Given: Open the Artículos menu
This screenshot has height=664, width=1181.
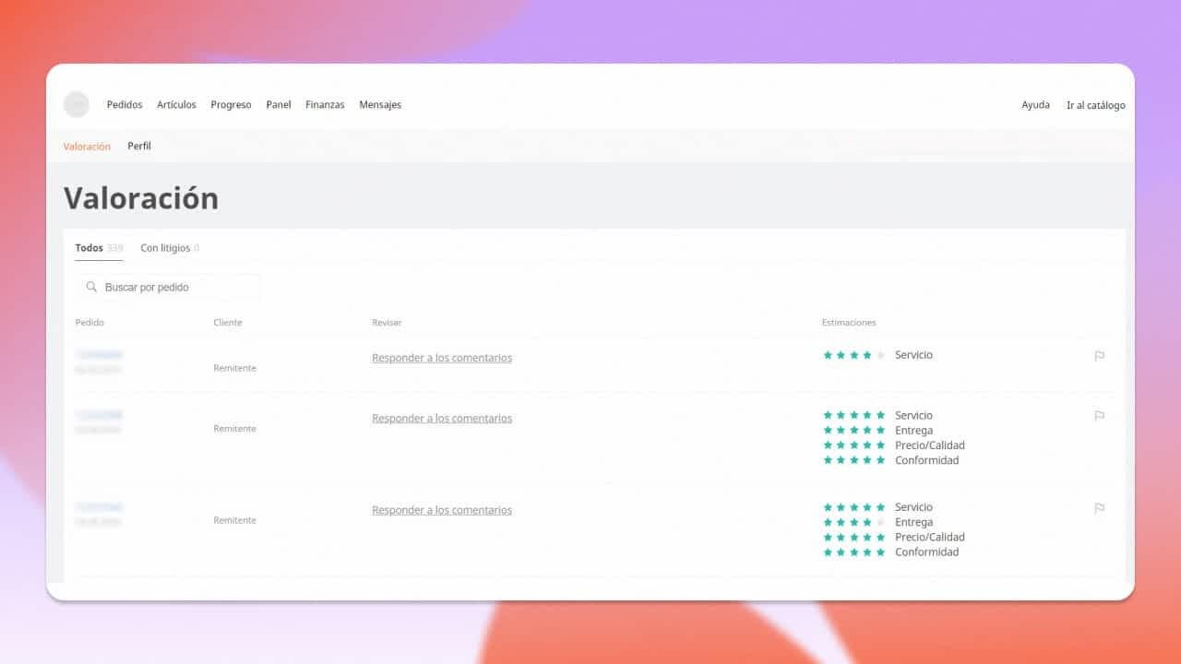Looking at the screenshot, I should 176,105.
